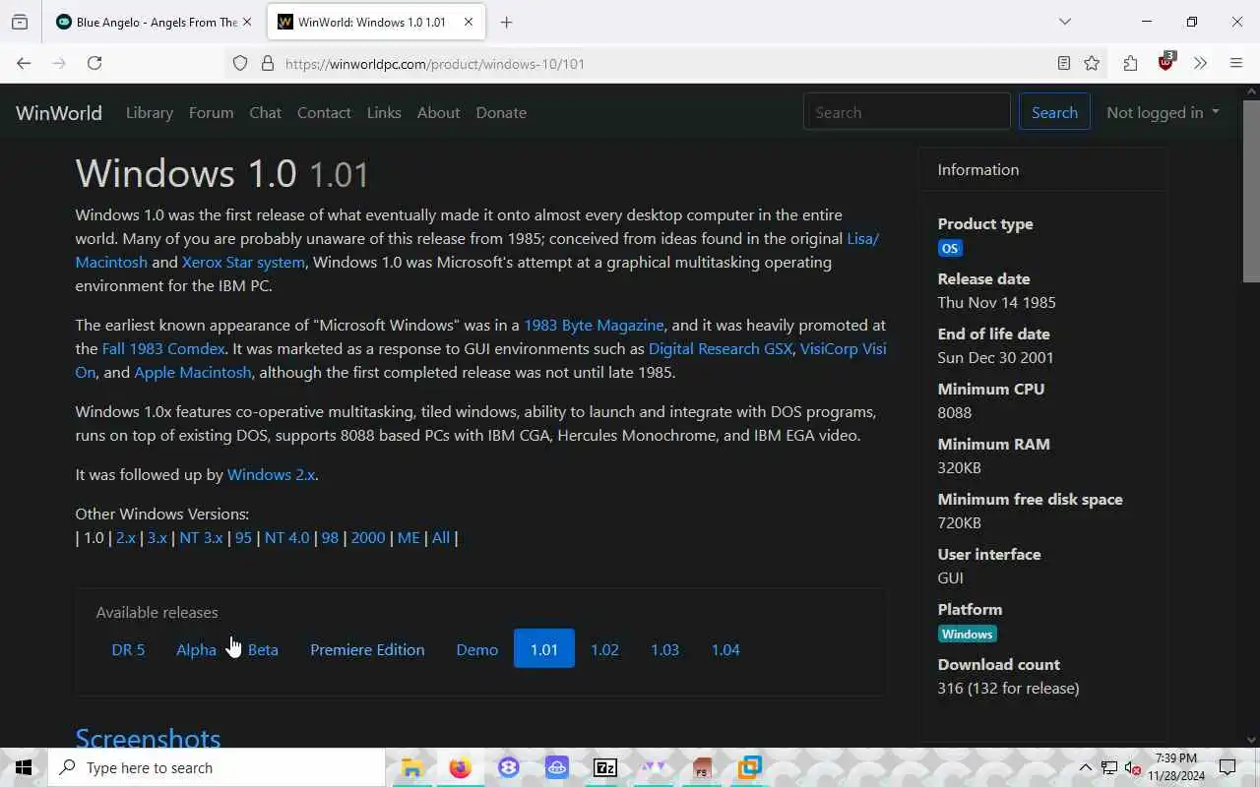Open Firefox from the taskbar
The height and width of the screenshot is (787, 1260).
[x=460, y=767]
